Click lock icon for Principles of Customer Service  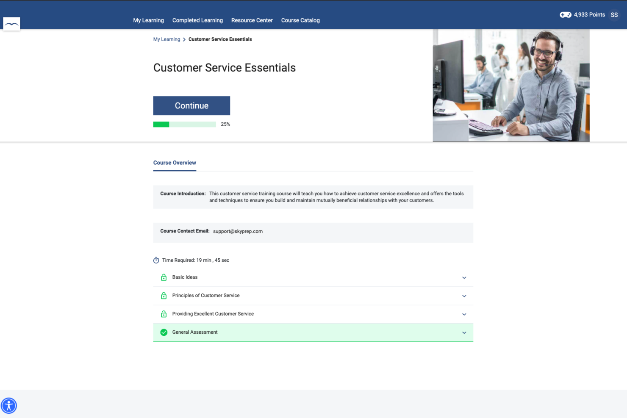coord(164,296)
